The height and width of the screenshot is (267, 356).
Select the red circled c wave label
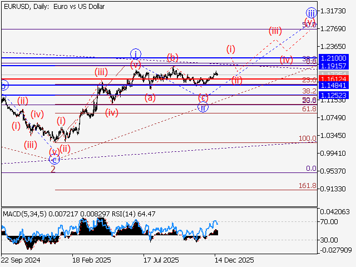tap(204, 98)
